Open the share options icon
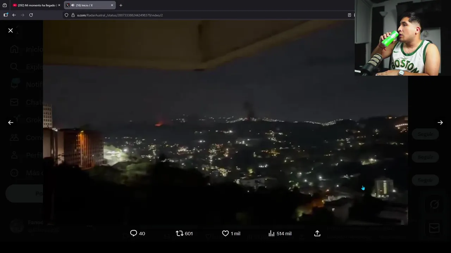451x253 pixels. (x=317, y=233)
